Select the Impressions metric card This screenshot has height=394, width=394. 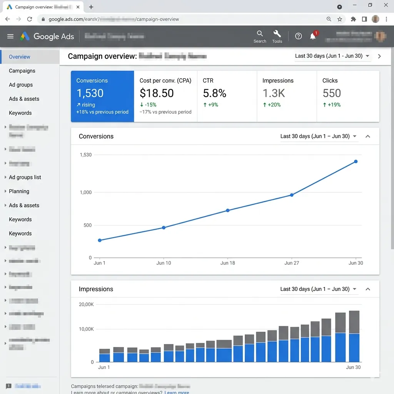(287, 96)
